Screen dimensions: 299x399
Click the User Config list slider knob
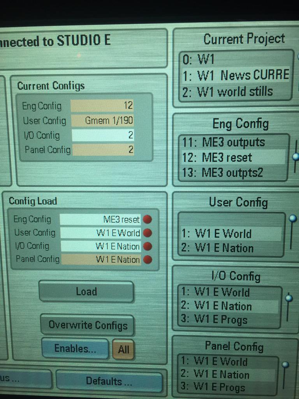pos(293,218)
